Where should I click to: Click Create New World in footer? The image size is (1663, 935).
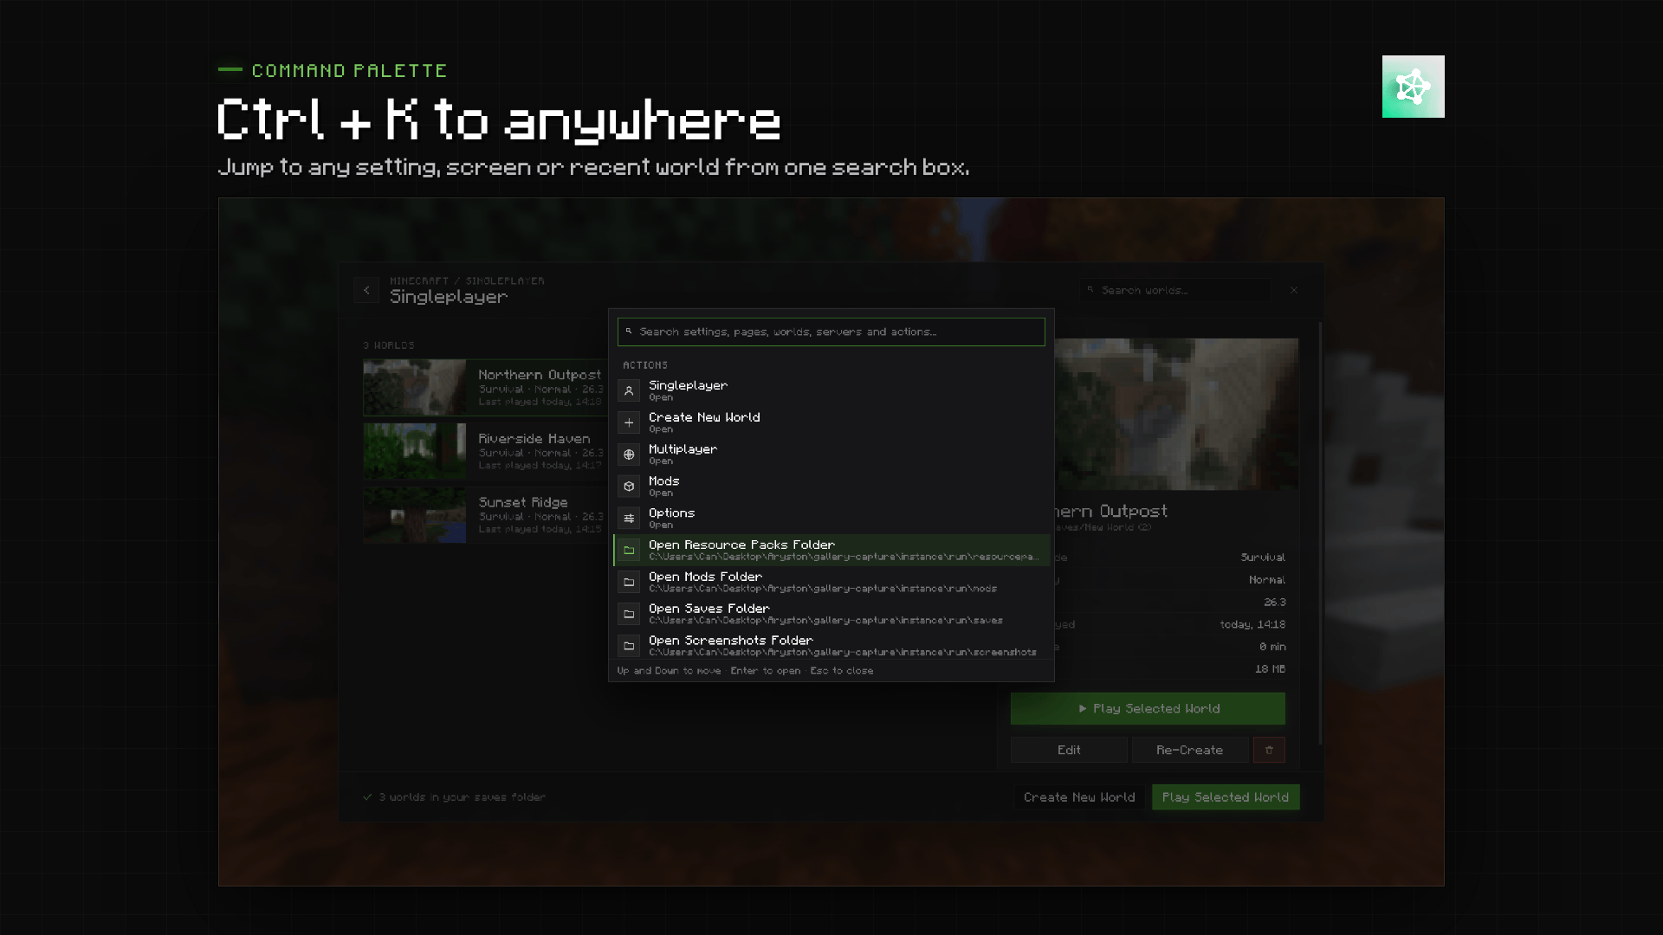coord(1079,797)
